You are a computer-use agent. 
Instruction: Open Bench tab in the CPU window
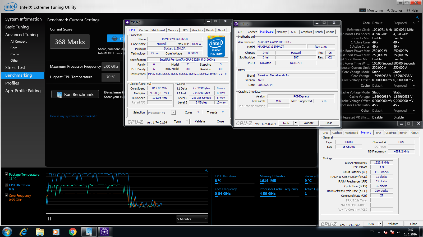click(210, 30)
